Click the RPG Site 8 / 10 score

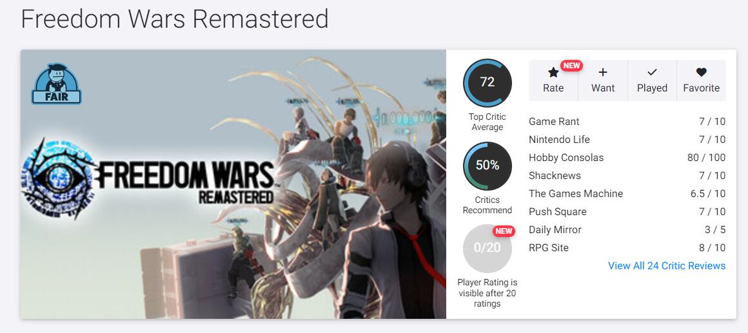click(711, 248)
